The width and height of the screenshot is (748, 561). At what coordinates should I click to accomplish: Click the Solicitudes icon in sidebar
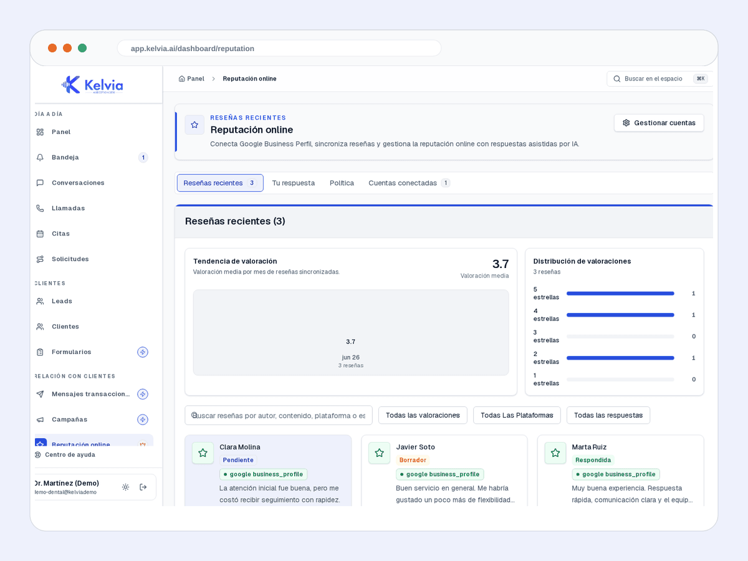point(40,259)
